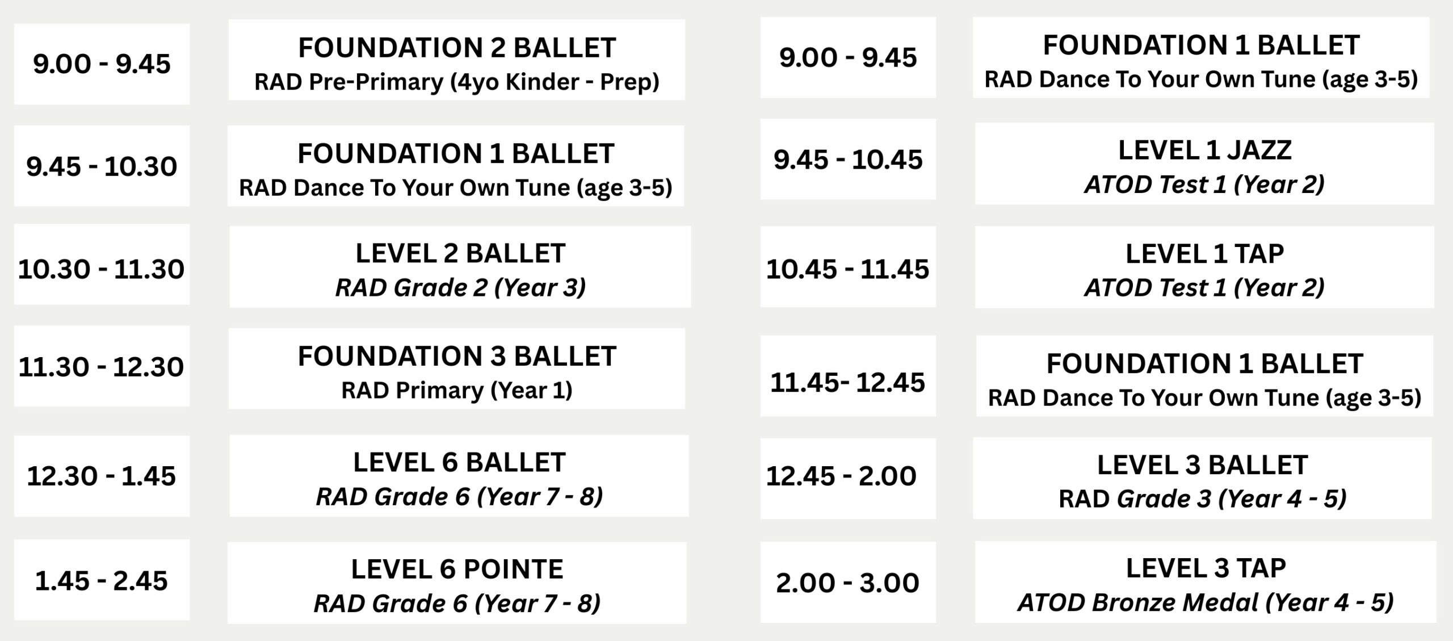This screenshot has height=641, width=1453.
Task: Click the 9.45 - 10.30 time slot
Action: (x=102, y=166)
